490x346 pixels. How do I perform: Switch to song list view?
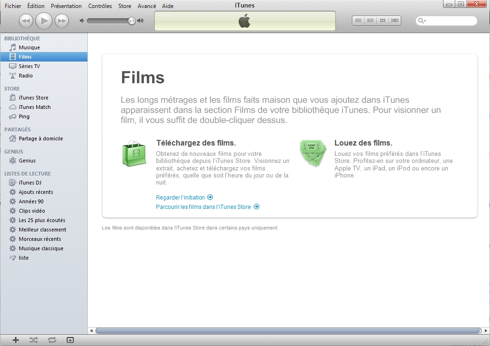(358, 21)
